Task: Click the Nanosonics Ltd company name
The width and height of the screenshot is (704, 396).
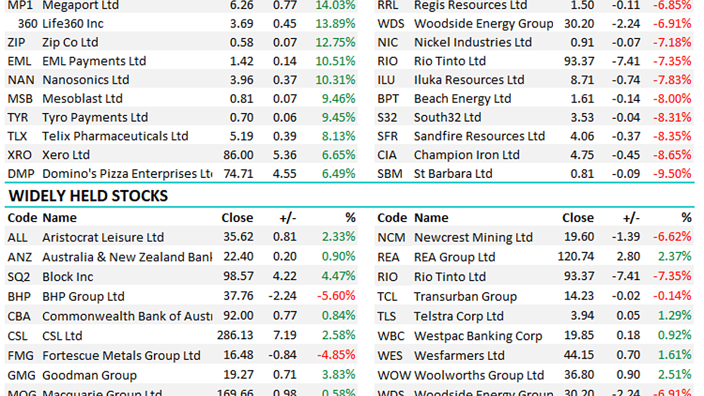Action: (x=86, y=80)
